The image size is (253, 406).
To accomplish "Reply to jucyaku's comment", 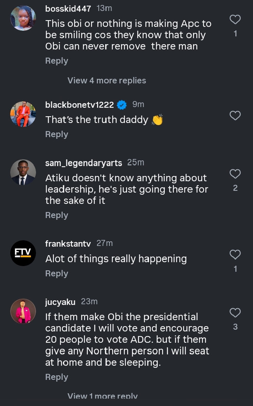I will coord(56,377).
